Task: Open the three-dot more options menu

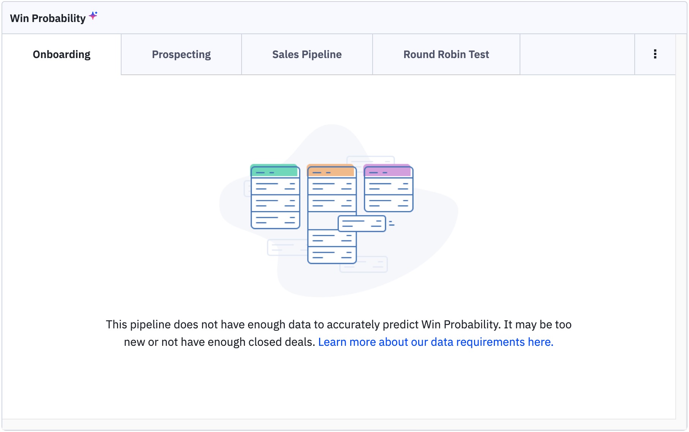Action: 655,54
